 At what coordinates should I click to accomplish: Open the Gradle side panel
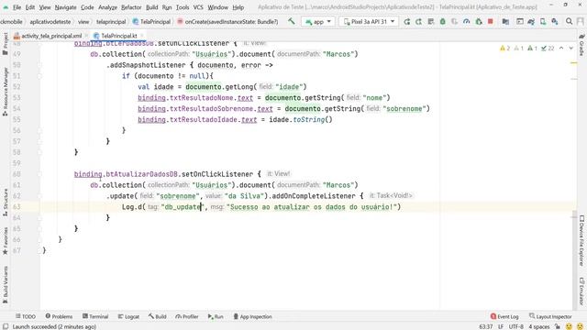581,45
